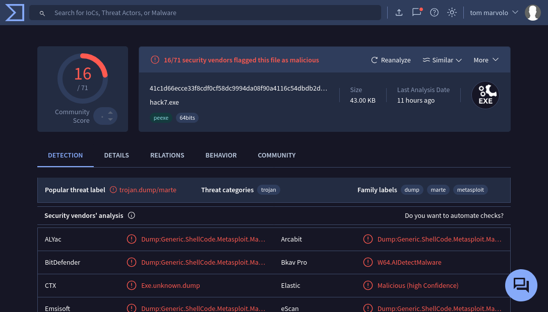Click the Bkav Pro detection alert icon

368,262
